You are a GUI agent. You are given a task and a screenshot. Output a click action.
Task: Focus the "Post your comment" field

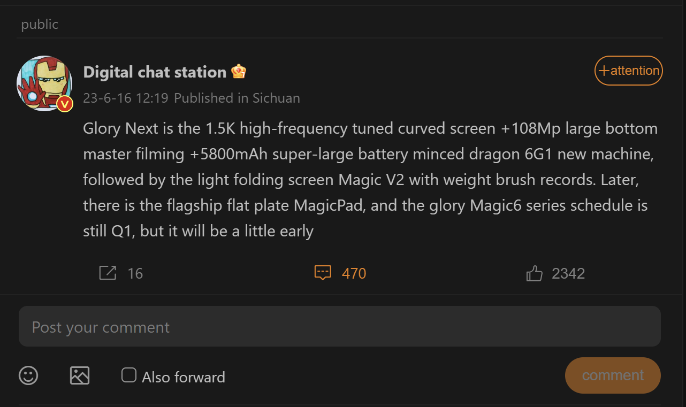pos(340,327)
